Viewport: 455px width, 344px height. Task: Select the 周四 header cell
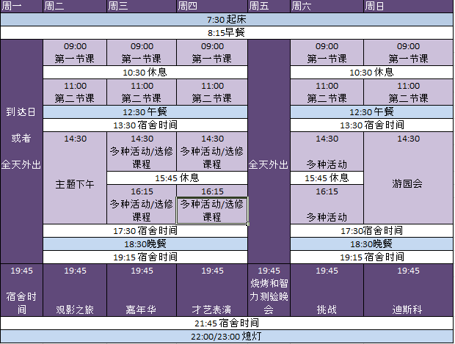[212, 6]
